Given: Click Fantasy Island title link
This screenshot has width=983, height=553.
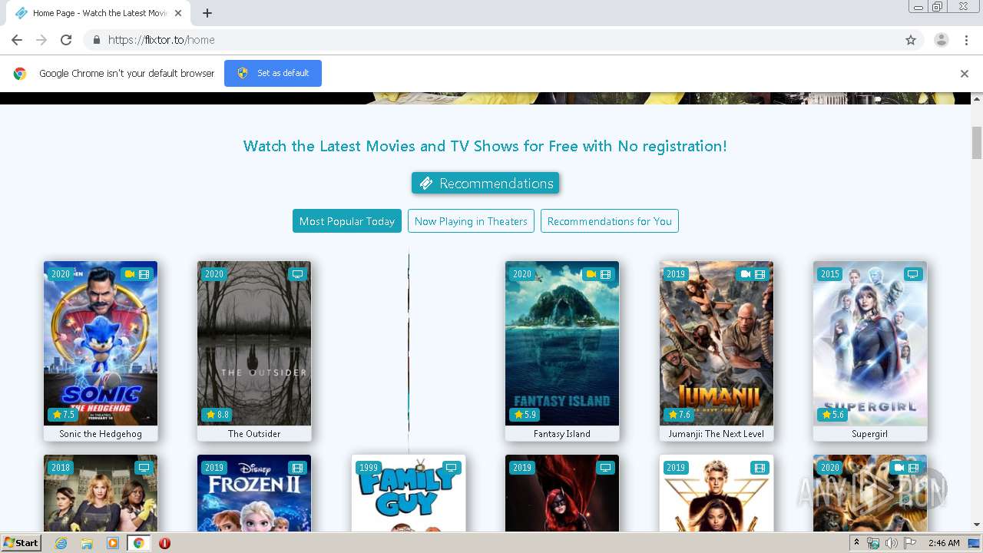Looking at the screenshot, I should [562, 434].
